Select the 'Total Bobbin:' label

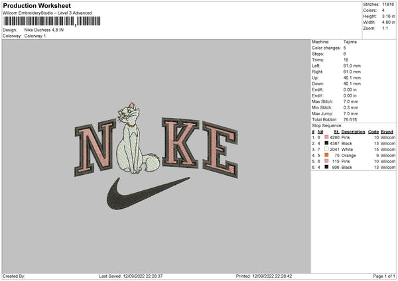pyautogui.click(x=324, y=119)
